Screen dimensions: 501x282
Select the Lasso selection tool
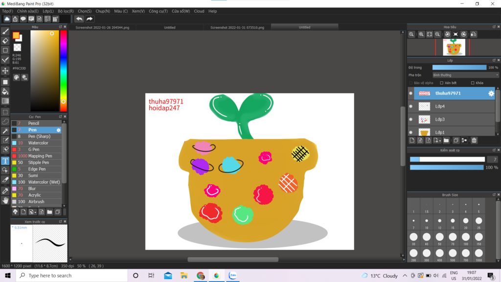pyautogui.click(x=5, y=121)
